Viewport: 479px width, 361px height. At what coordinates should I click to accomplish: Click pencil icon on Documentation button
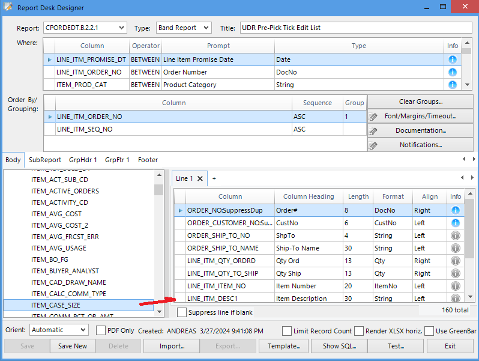pyautogui.click(x=373, y=131)
